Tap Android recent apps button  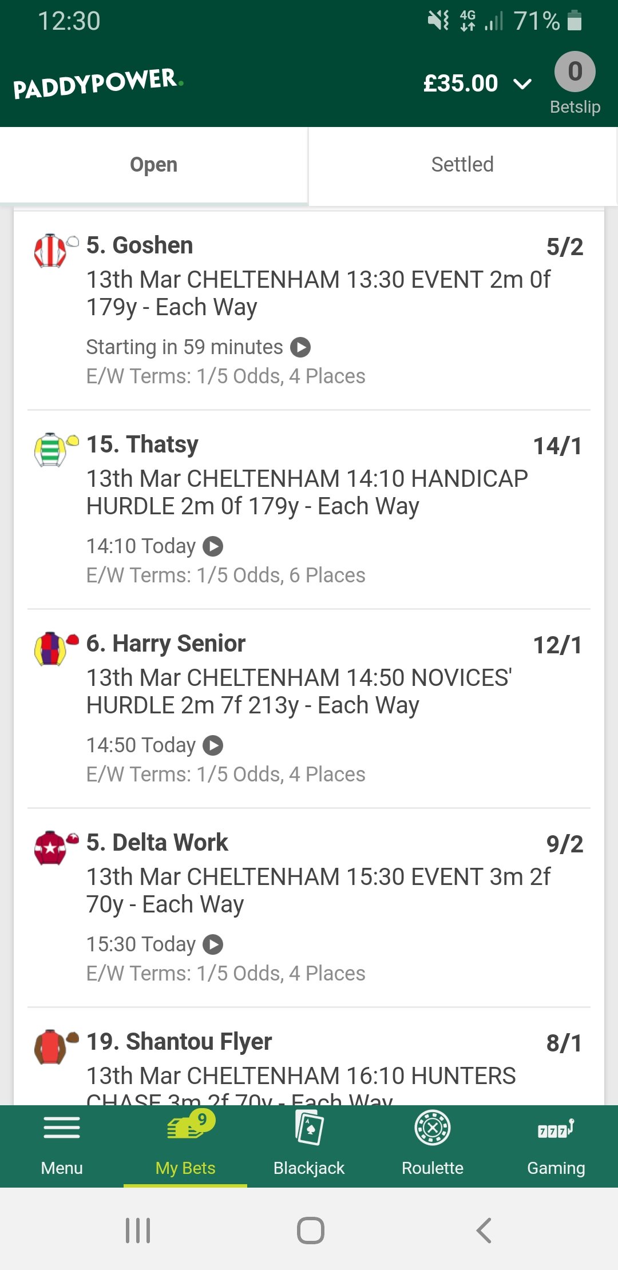point(138,1230)
